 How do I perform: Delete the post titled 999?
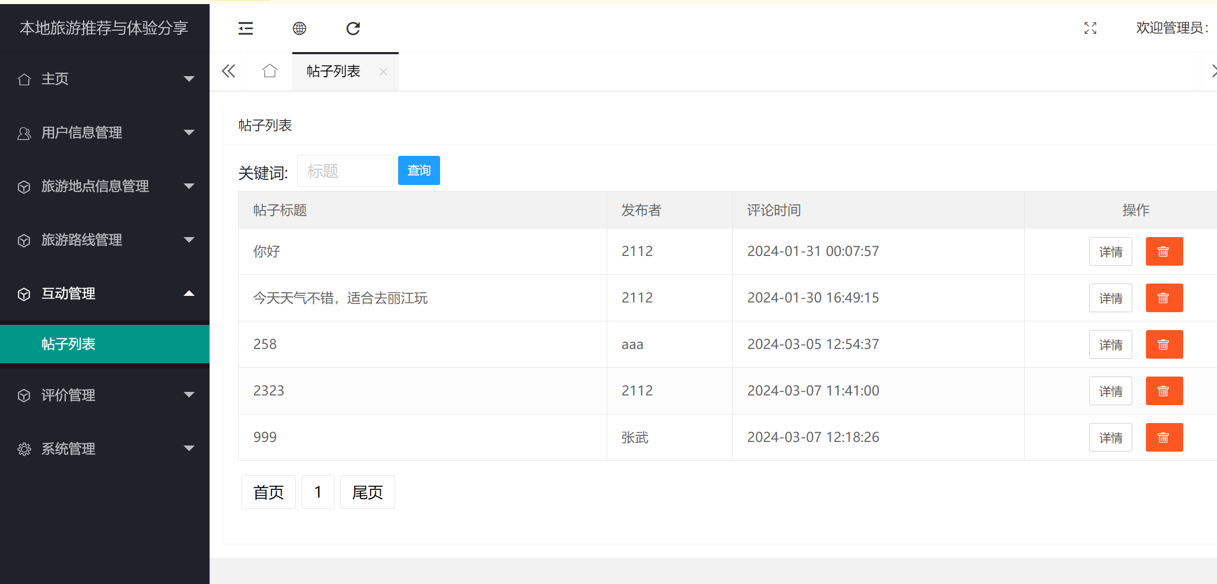1164,437
